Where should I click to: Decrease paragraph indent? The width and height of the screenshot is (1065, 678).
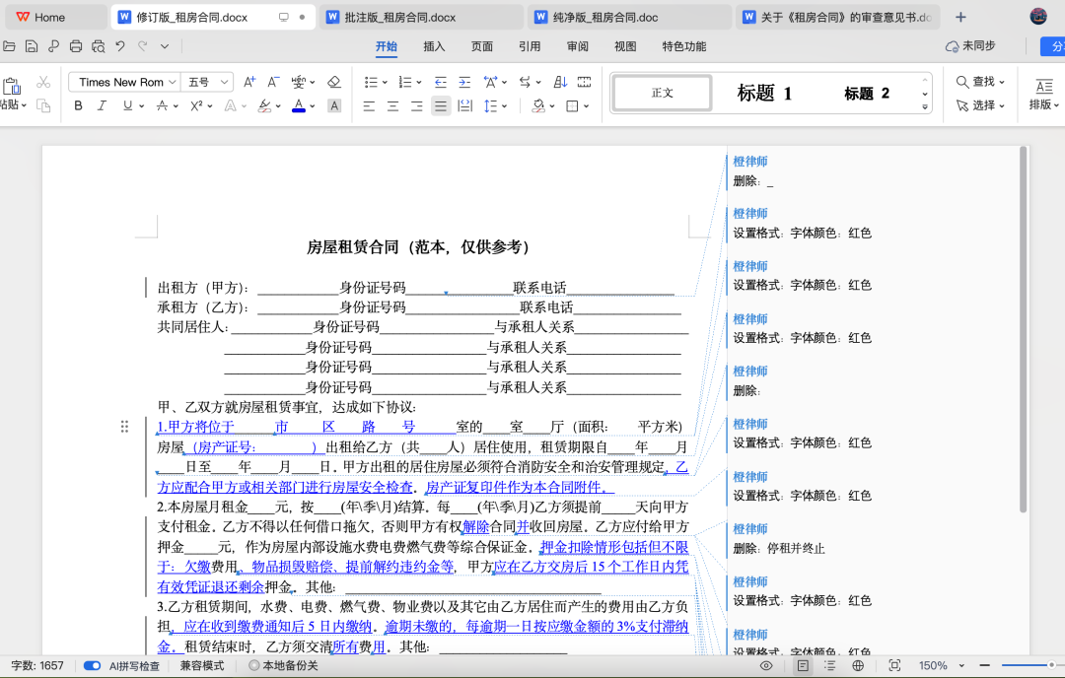tap(440, 82)
